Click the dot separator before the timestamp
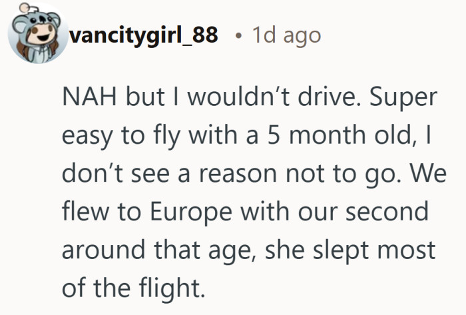This screenshot has width=466, height=315. click(238, 36)
